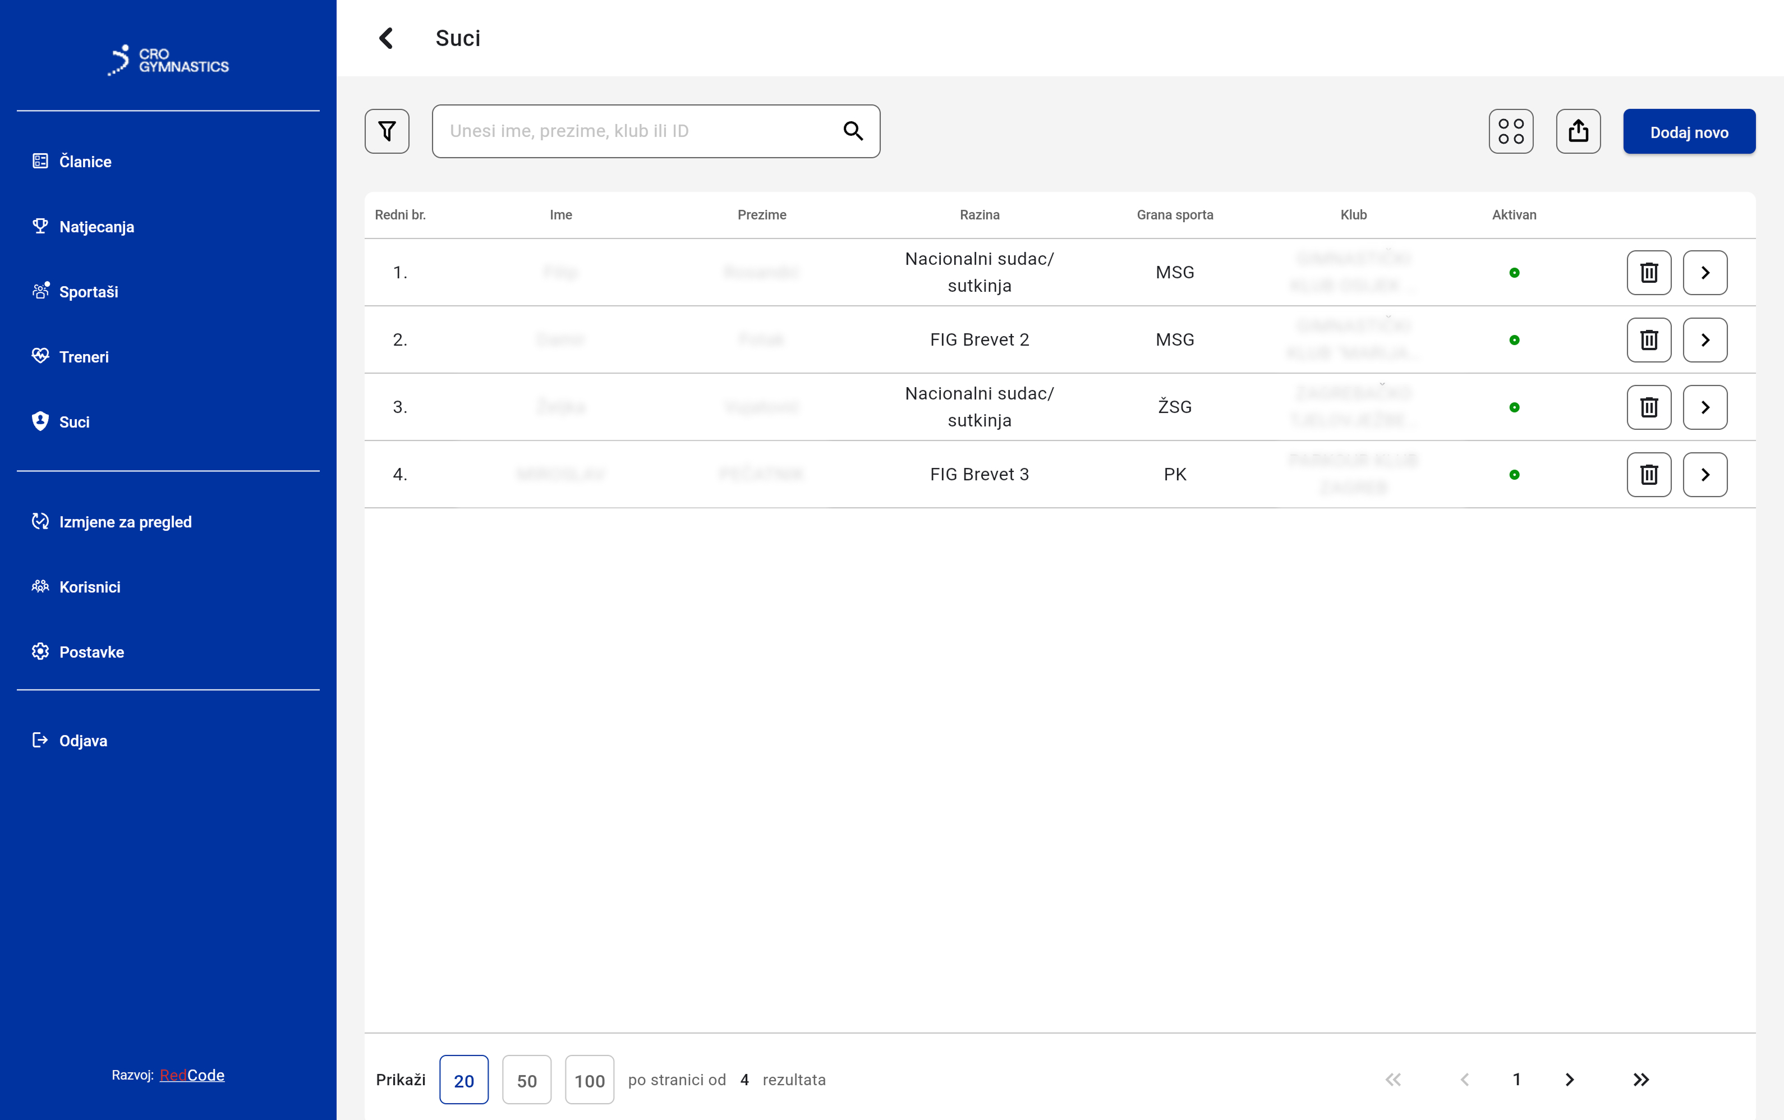Viewport: 1784px width, 1120px height.
Task: Delete the first judge row
Action: click(1648, 273)
